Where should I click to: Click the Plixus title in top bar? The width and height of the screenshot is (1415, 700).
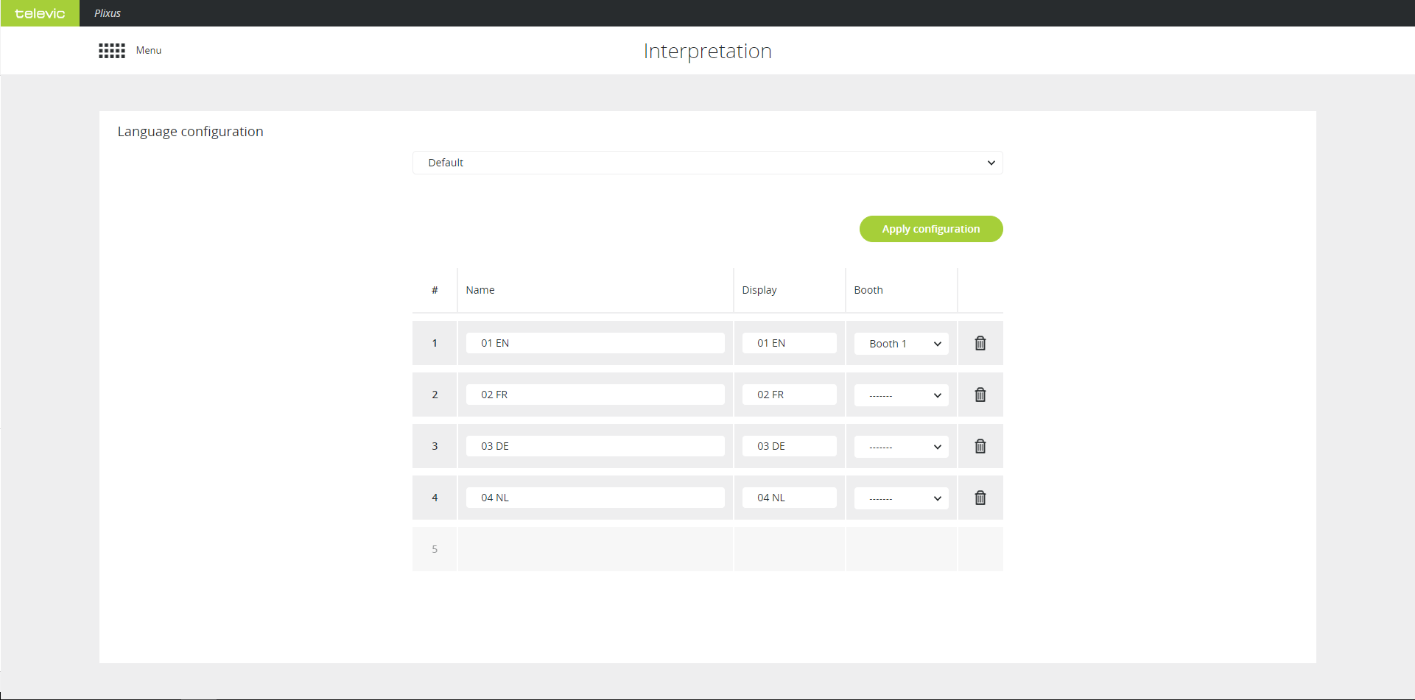click(x=108, y=13)
